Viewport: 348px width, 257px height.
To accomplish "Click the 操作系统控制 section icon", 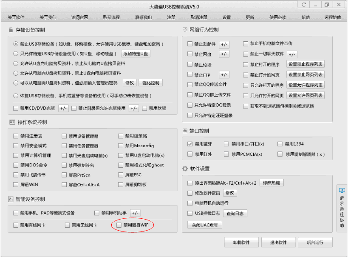I will point(11,123).
